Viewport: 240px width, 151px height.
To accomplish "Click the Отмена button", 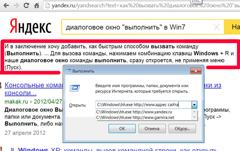I will pyautogui.click(x=152, y=128).
